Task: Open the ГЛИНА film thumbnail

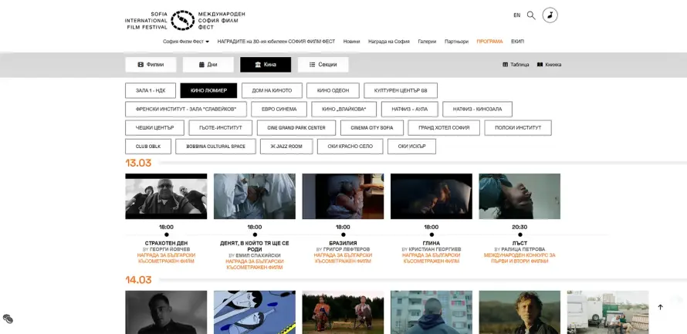Action: tap(431, 197)
